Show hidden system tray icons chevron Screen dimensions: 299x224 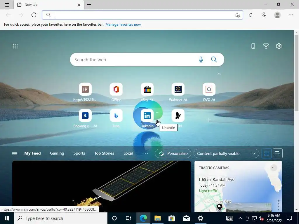tap(240, 218)
